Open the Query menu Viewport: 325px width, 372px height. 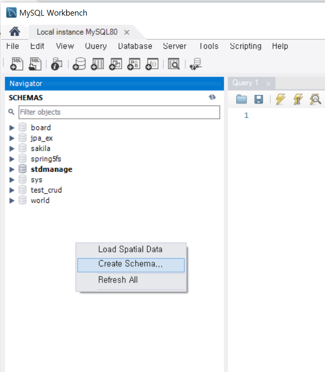coord(96,46)
